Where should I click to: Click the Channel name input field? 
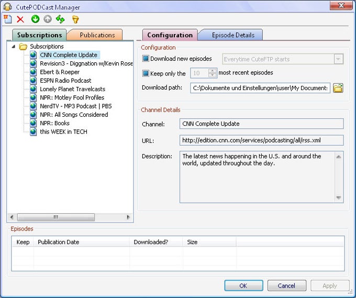(262, 124)
